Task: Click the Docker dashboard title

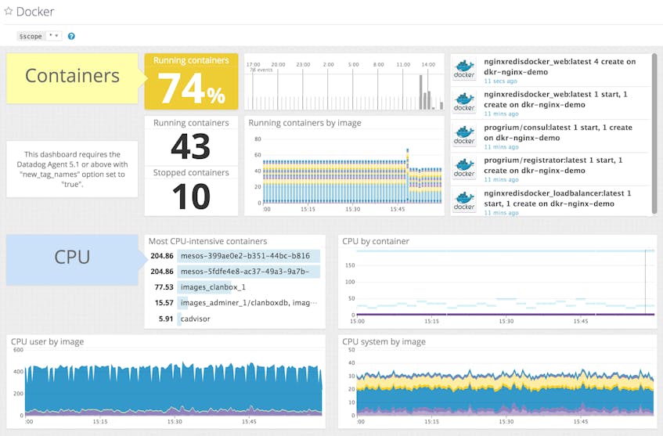Action: pyautogui.click(x=35, y=12)
